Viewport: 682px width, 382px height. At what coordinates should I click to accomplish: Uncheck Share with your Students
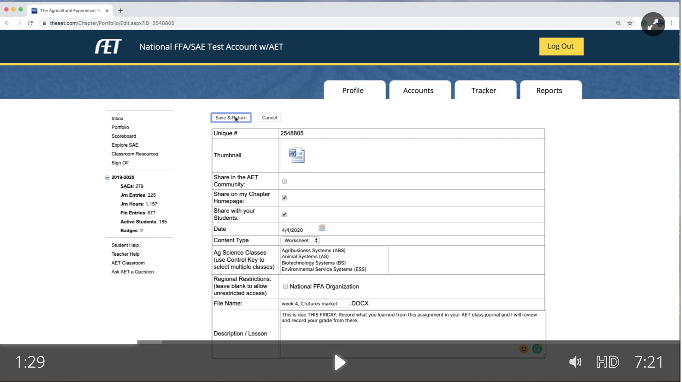tap(284, 214)
